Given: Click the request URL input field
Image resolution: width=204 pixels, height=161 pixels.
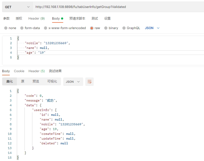Looking at the screenshot, I should coord(118,7).
